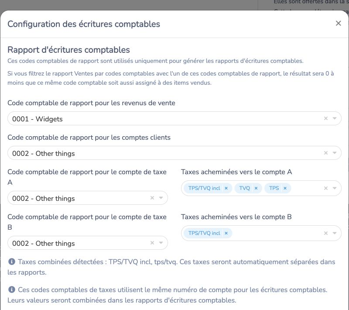Click info icon beside Ces codes comptables de taxes
The height and width of the screenshot is (310, 349).
tap(12, 289)
